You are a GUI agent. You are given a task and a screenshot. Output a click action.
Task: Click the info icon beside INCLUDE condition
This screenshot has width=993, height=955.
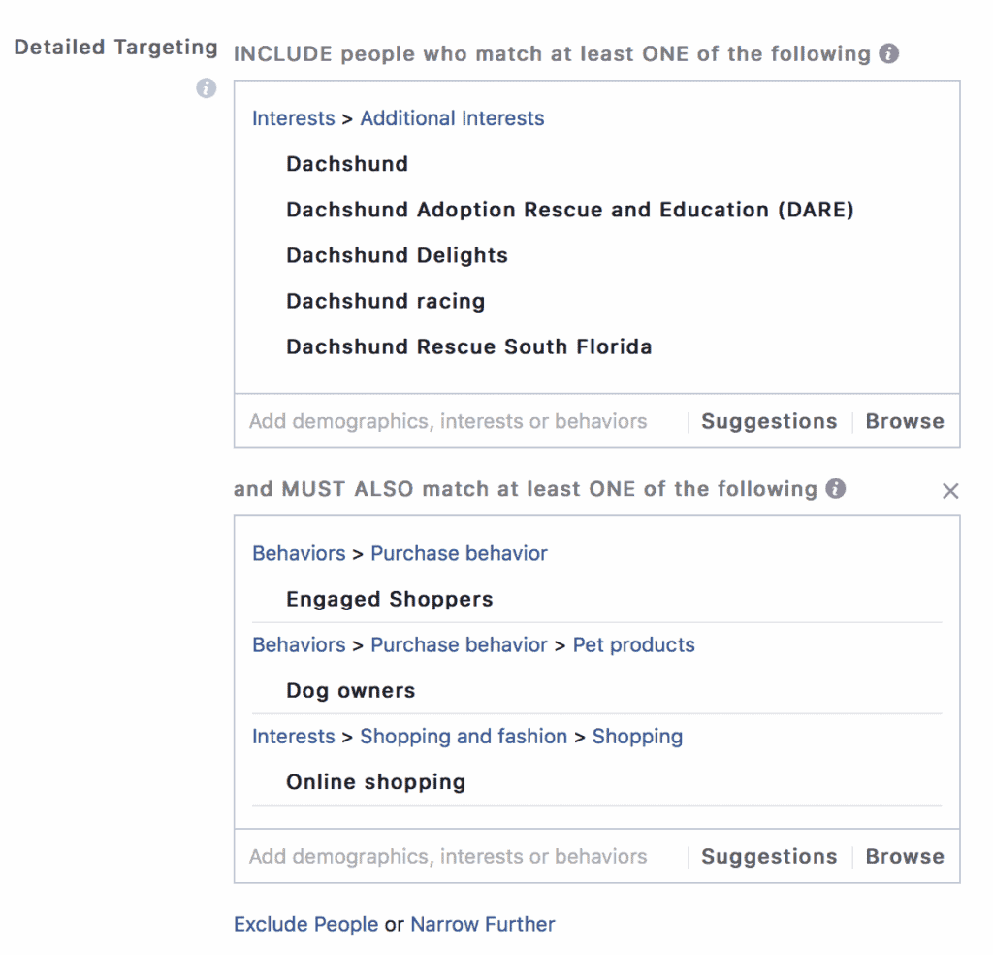click(889, 54)
